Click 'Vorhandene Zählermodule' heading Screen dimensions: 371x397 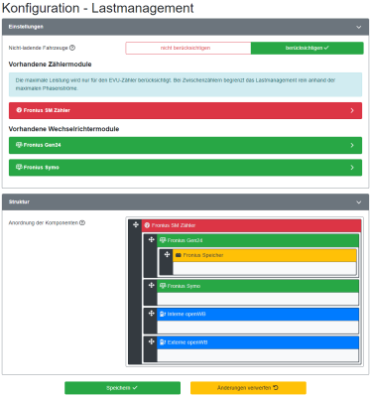pyautogui.click(x=50, y=65)
